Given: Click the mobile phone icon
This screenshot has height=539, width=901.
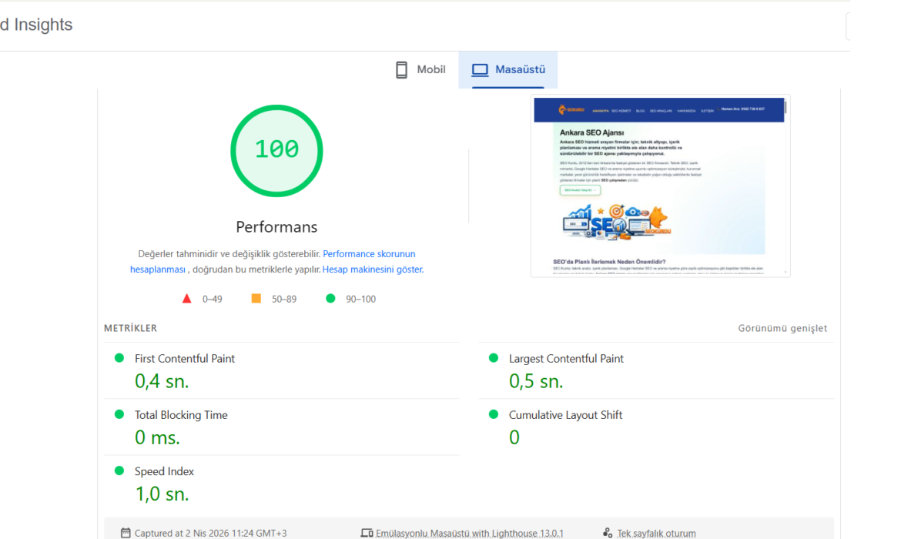Looking at the screenshot, I should (x=401, y=70).
